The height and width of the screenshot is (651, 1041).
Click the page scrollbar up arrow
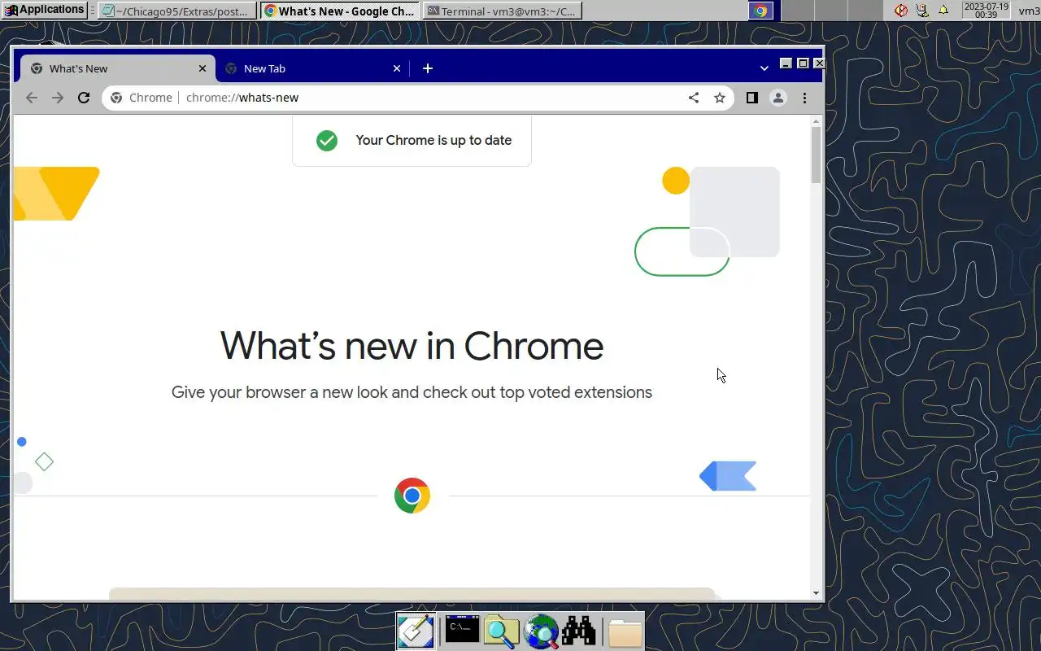click(x=817, y=121)
